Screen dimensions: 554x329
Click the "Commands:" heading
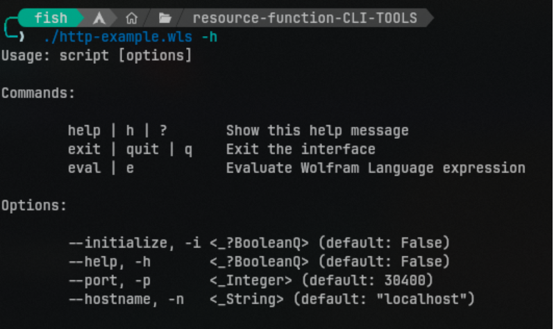[x=38, y=92]
